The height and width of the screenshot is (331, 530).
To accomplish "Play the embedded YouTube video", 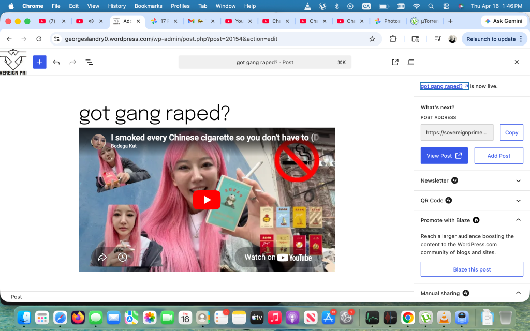I will coord(207,200).
